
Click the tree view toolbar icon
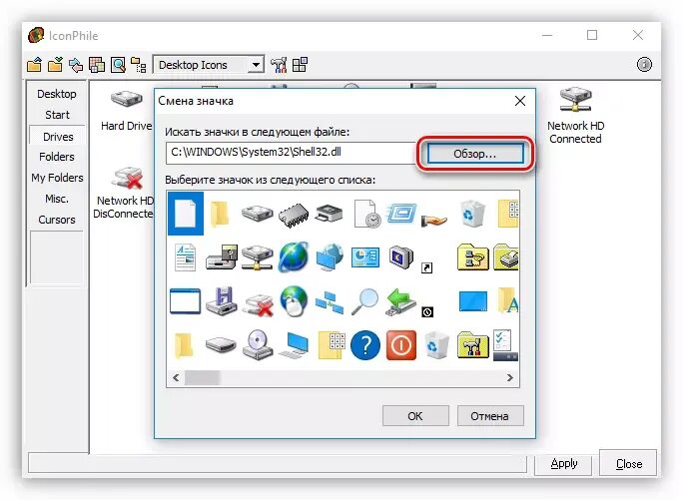coord(139,65)
